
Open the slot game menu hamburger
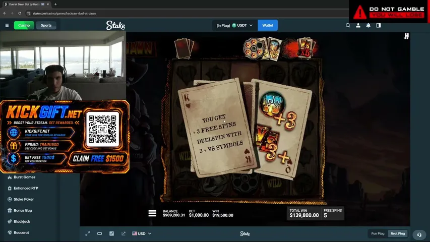click(x=152, y=213)
